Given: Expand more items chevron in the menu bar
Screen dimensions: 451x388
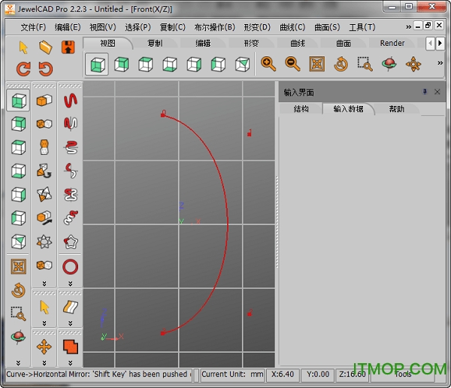Looking at the screenshot, I should 408,27.
